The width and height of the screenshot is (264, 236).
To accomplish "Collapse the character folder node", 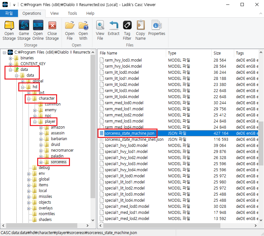I will tap(29, 99).
